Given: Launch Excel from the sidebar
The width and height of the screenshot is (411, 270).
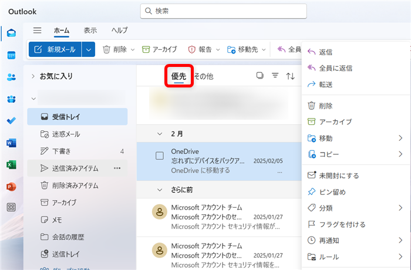Looking at the screenshot, I should coord(11,164).
